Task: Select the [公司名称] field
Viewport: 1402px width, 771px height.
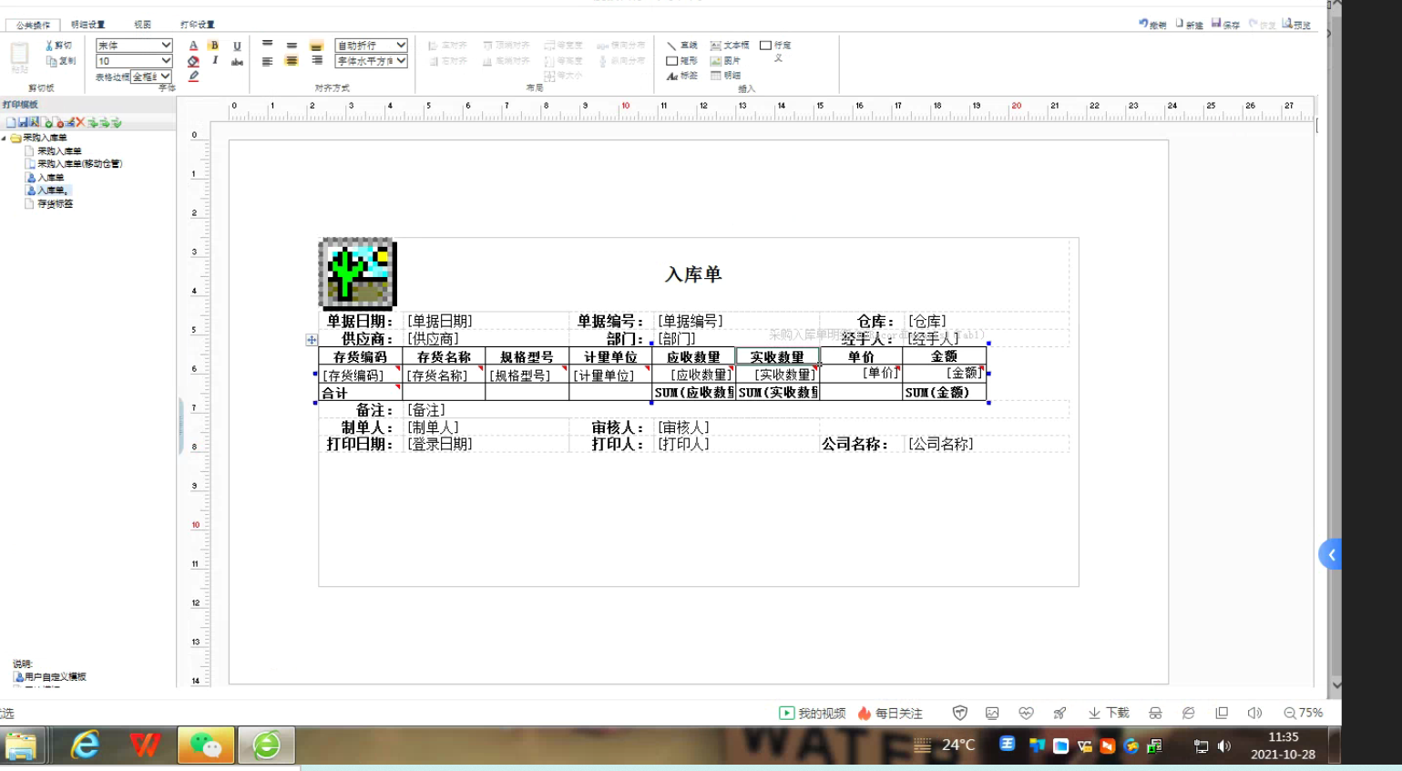Action: [x=941, y=444]
